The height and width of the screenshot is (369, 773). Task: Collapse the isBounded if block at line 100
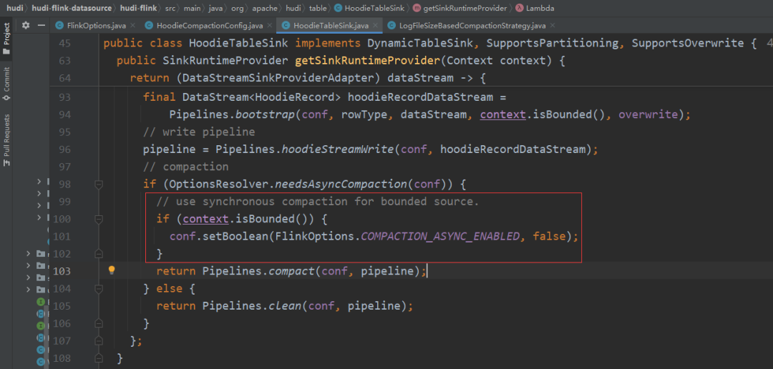[x=99, y=219]
